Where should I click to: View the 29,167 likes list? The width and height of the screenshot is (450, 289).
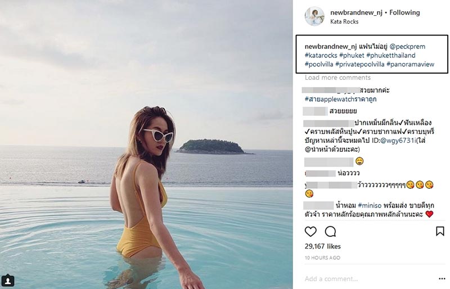pos(323,246)
